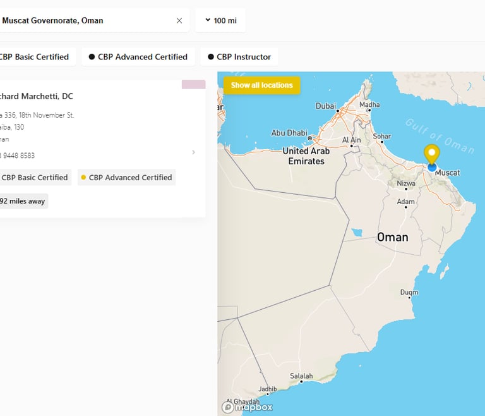Open Marchetti, DC practitioner name

(36, 96)
